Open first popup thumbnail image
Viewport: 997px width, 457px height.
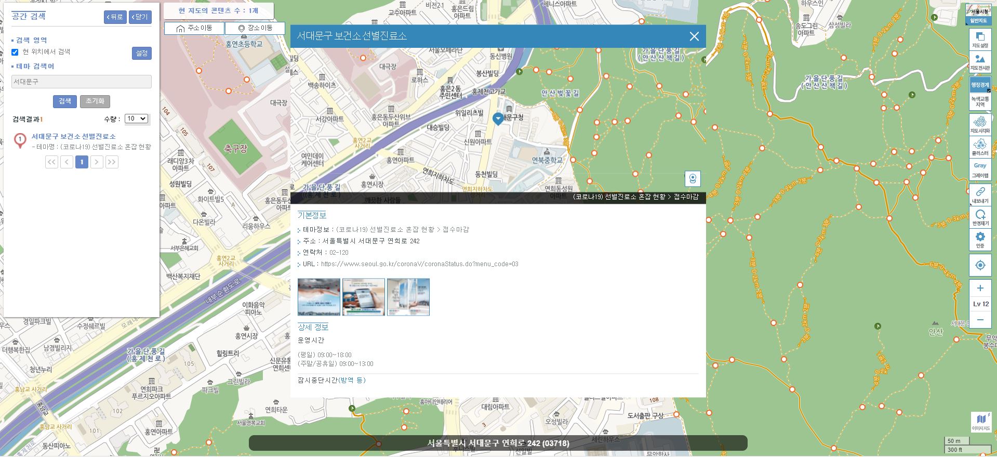click(319, 297)
